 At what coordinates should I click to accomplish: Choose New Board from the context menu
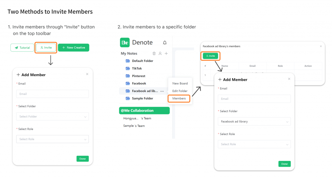[x=180, y=83]
